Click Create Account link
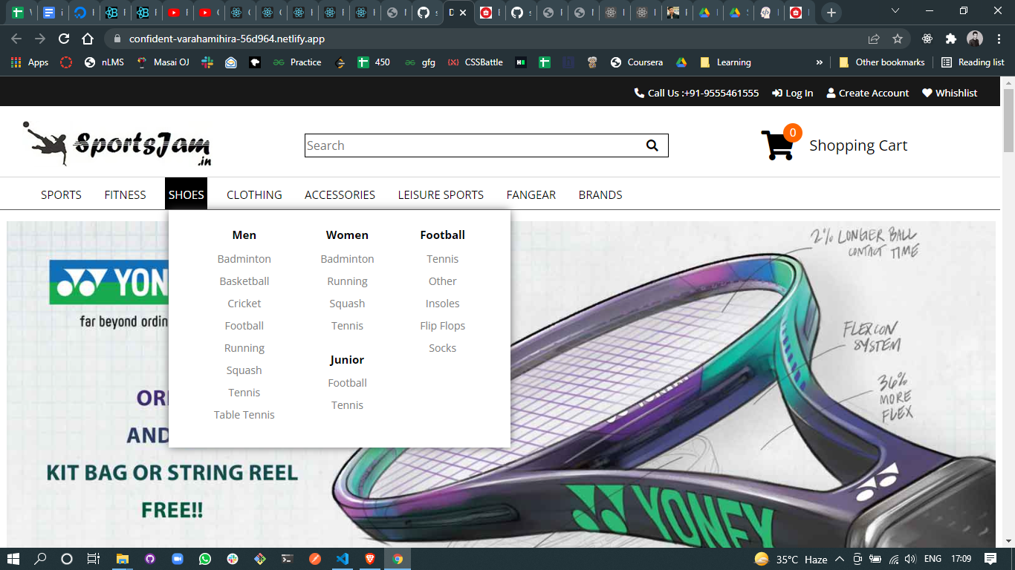Image resolution: width=1015 pixels, height=570 pixels. pos(867,93)
